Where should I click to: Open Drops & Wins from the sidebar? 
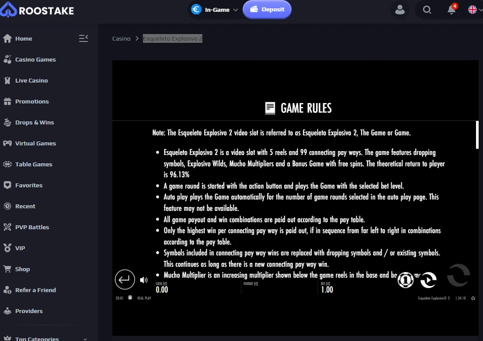(35, 122)
